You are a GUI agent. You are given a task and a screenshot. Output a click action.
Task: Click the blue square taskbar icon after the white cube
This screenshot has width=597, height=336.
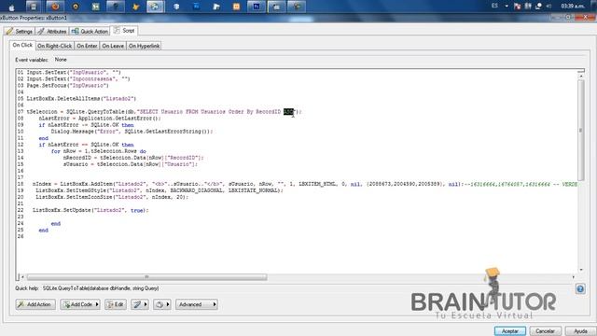[197, 7]
